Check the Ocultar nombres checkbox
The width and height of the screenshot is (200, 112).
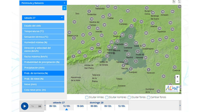(107, 97)
